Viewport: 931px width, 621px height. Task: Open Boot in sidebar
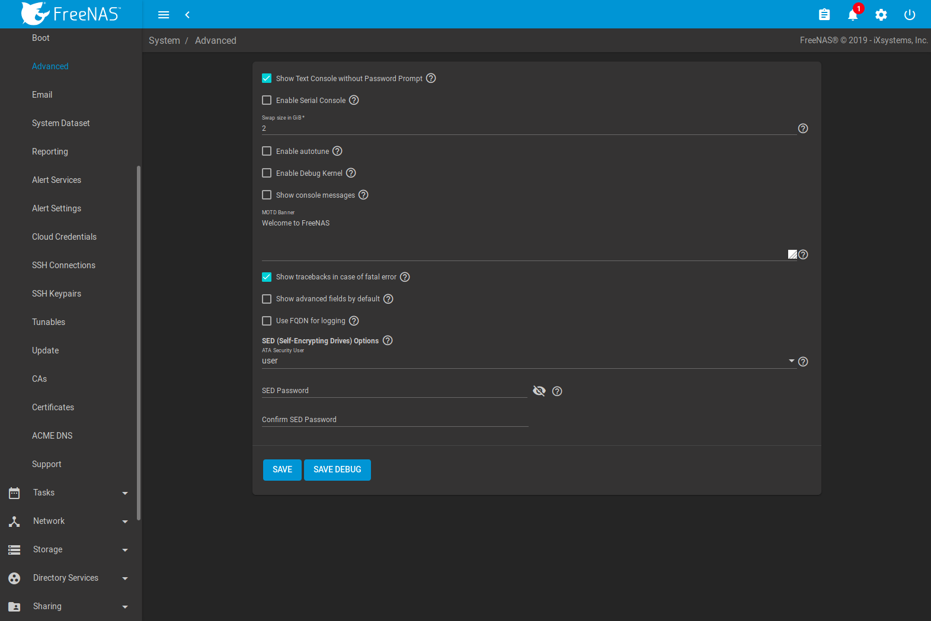click(41, 38)
